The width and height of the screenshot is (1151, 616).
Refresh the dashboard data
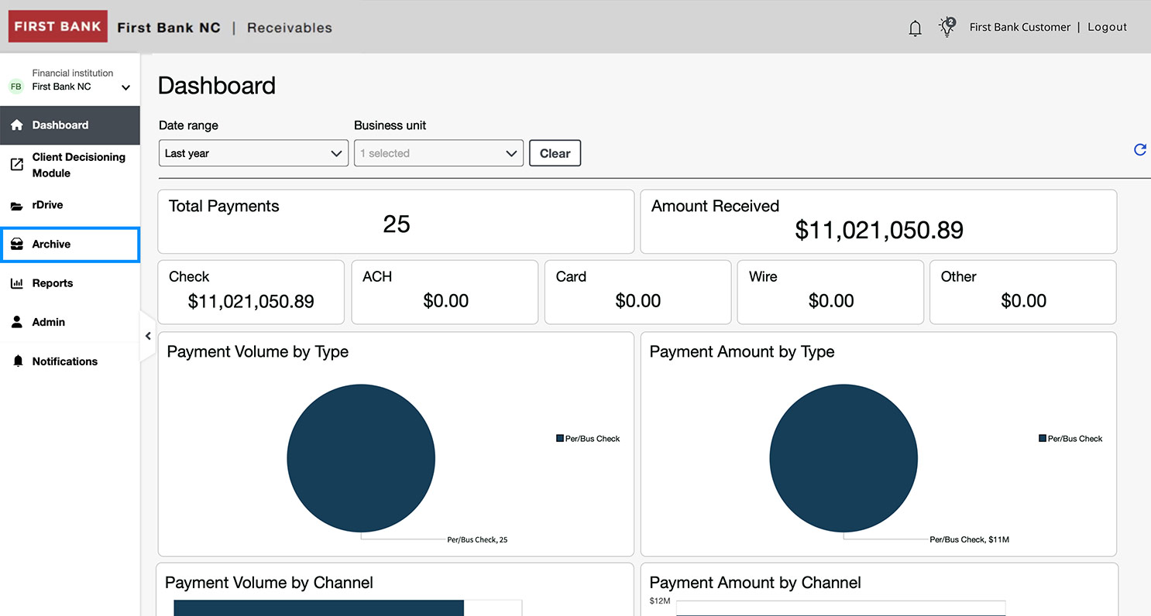pos(1139,149)
